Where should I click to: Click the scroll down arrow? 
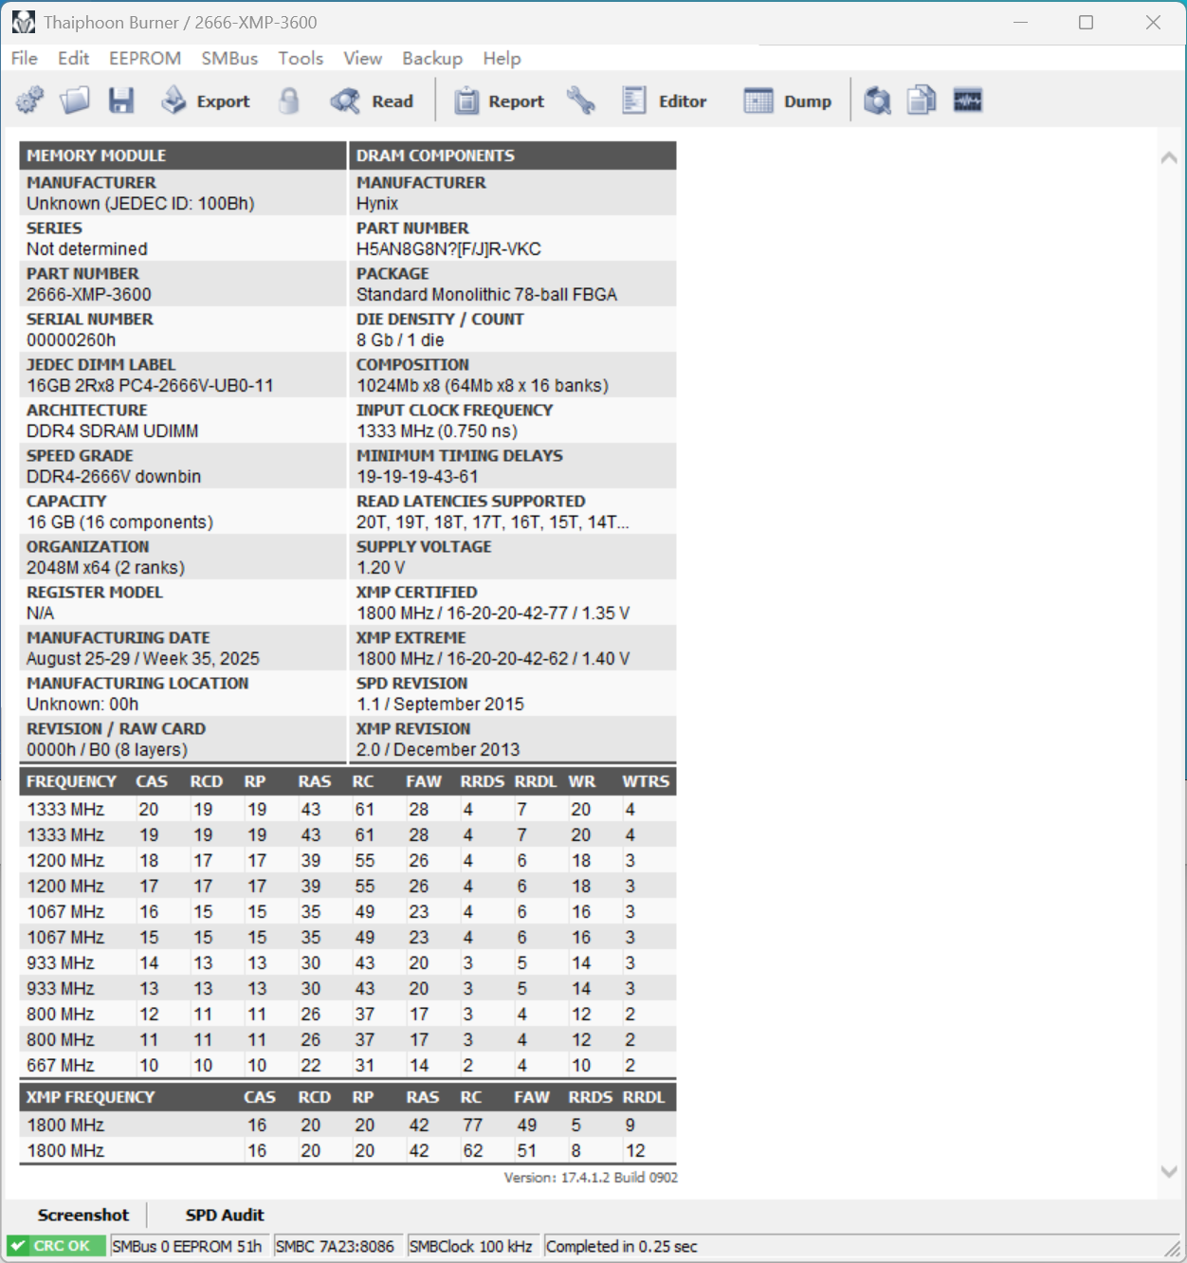[x=1169, y=1172]
